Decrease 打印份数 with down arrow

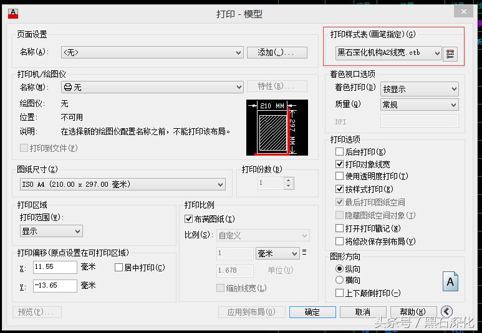coord(288,186)
